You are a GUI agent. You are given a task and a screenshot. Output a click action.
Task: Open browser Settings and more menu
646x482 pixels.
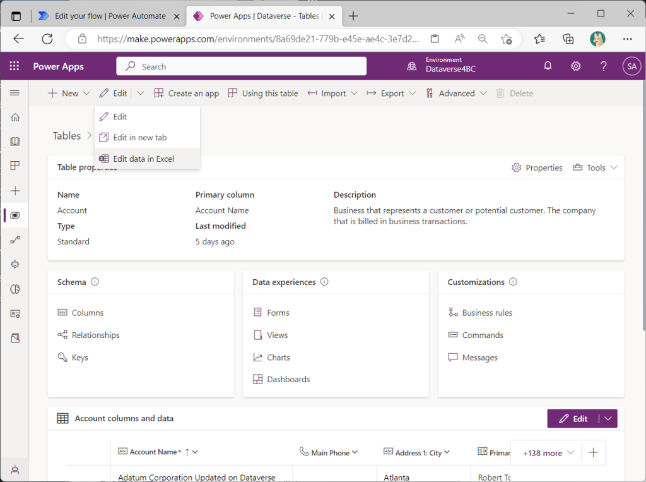click(x=627, y=39)
